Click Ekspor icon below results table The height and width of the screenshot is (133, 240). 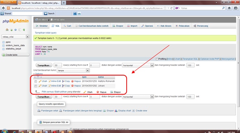pyautogui.click(x=112, y=92)
